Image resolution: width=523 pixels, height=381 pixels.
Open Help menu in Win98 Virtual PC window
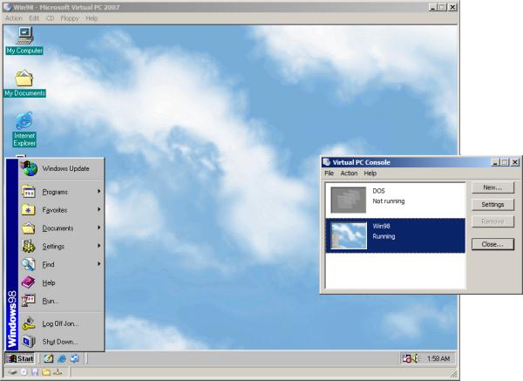coord(92,18)
